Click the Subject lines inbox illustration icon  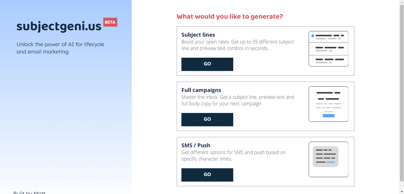click(329, 49)
